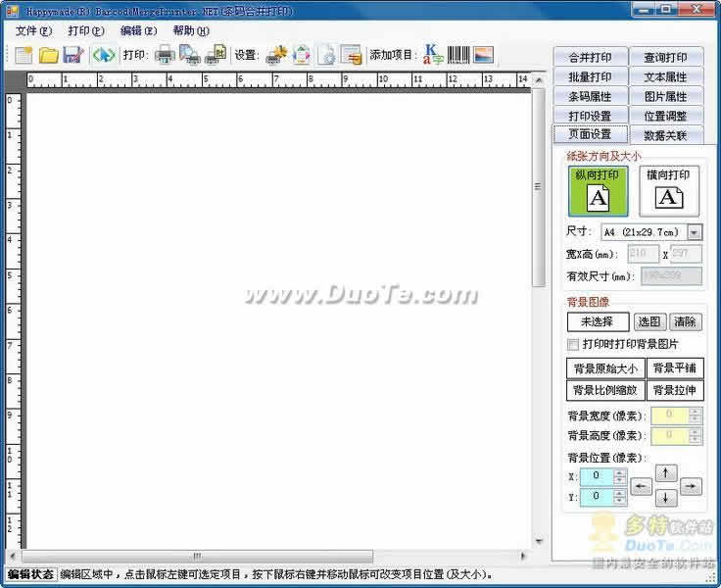Switch to 合并打印 tab

591,57
